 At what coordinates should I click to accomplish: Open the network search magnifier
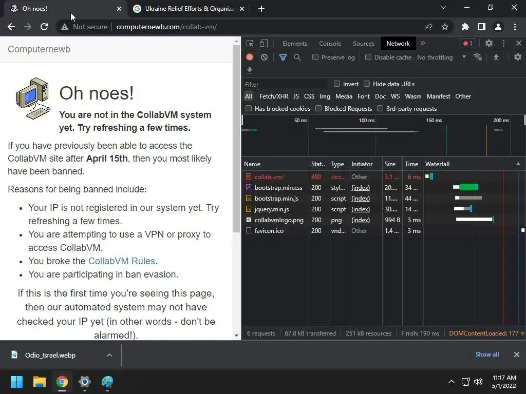click(297, 57)
